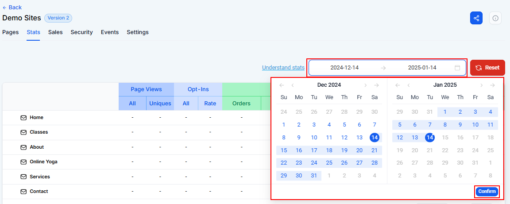Image resolution: width=510 pixels, height=204 pixels.
Task: Open the Understand stats link
Action: click(x=283, y=68)
